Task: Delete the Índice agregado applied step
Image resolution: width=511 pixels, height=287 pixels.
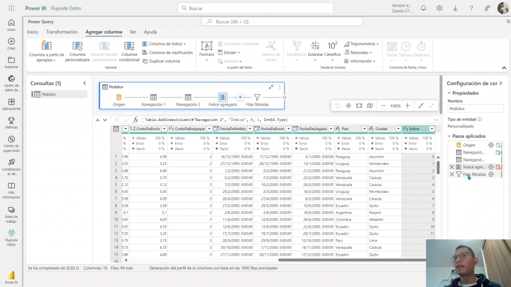Action: click(452, 167)
